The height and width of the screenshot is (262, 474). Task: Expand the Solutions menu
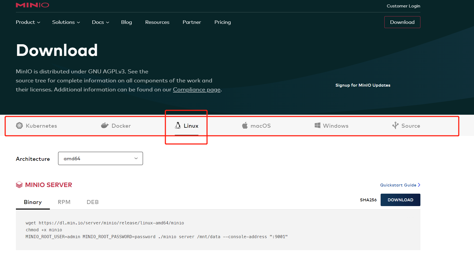point(66,22)
